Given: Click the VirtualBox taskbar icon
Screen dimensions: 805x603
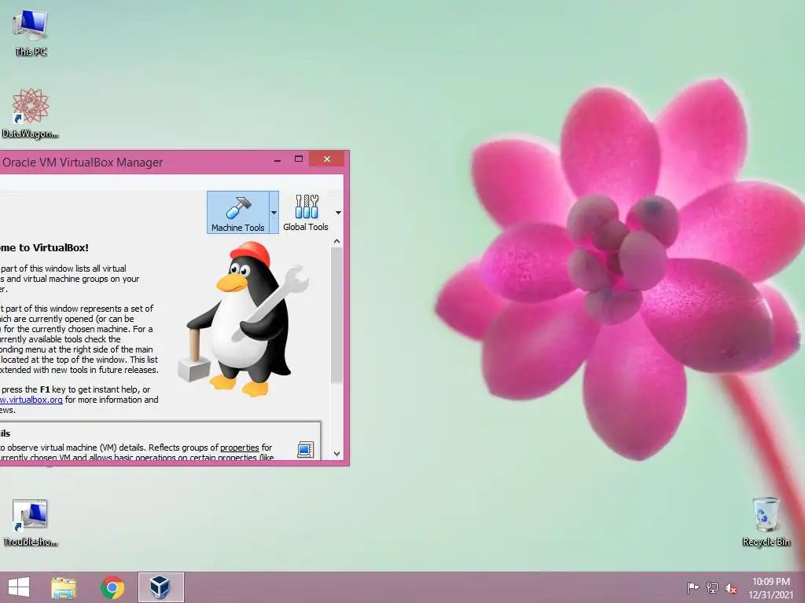Looking at the screenshot, I should click(x=160, y=587).
